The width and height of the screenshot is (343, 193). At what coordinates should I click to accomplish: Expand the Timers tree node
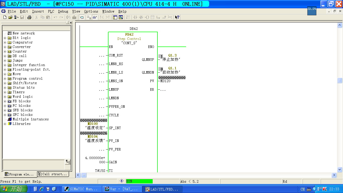coord(5,92)
